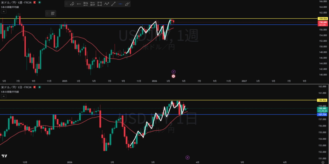This screenshot has height=164, width=329.
Task: Click the TradingView logo at the bottom left
Action: pyautogui.click(x=4, y=156)
